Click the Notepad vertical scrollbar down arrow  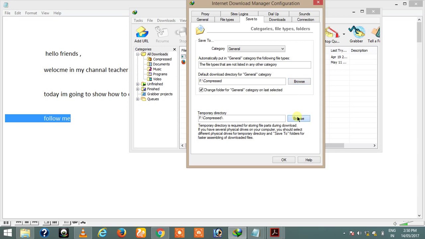pos(419,215)
